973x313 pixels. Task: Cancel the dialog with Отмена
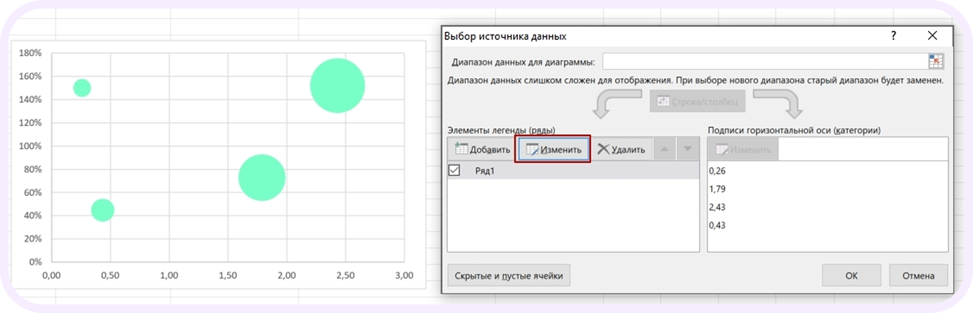click(x=918, y=276)
